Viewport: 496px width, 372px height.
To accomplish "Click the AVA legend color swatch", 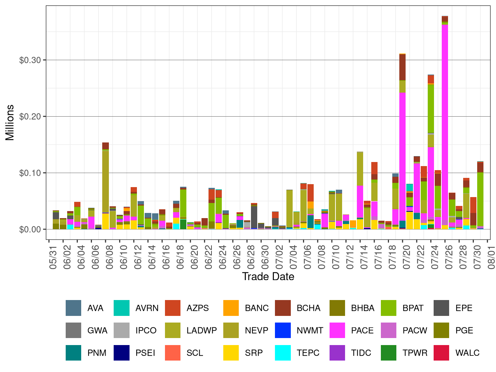I will click(x=73, y=308).
